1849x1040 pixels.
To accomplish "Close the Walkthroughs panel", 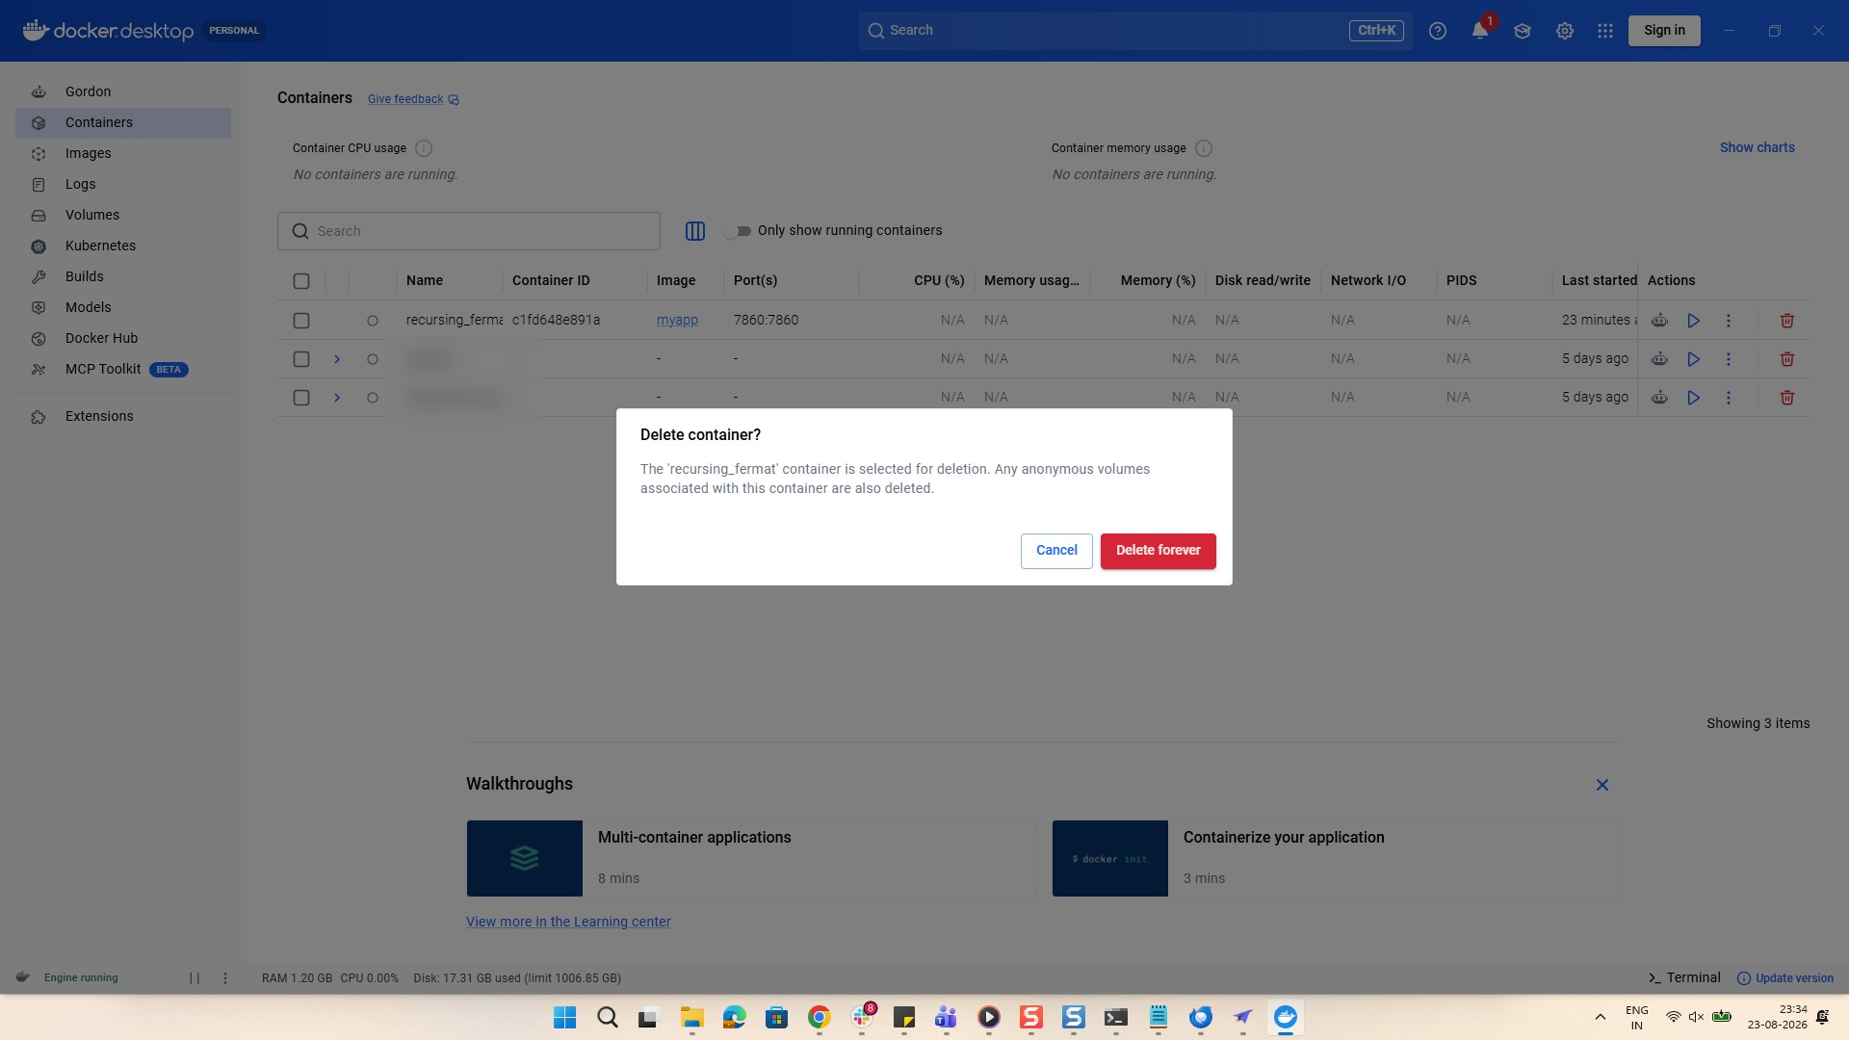I will pyautogui.click(x=1602, y=785).
